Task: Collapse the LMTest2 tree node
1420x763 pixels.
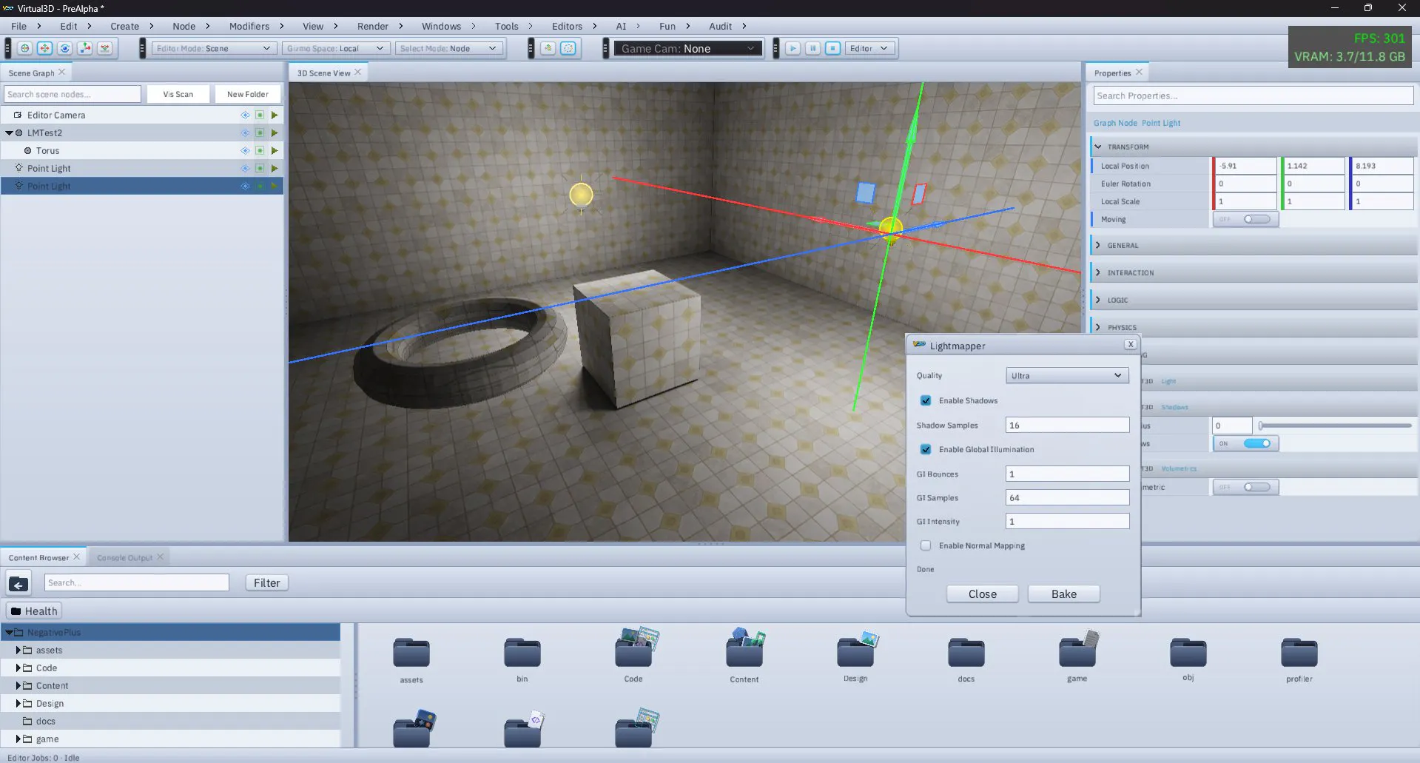Action: tap(9, 133)
